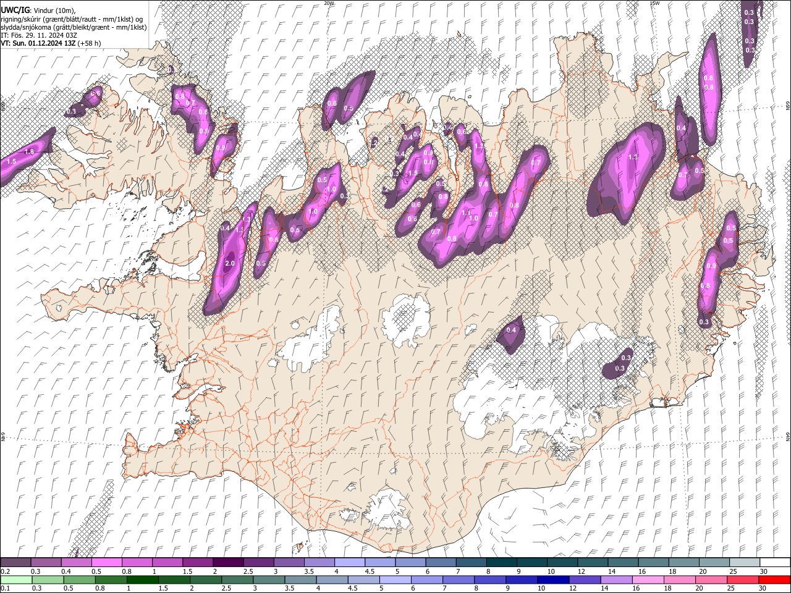
Task: Click the dark green swatch labeled 1 in bottom row
Action: point(143,579)
